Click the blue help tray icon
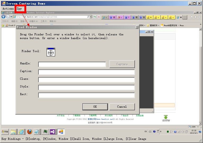 154,132
